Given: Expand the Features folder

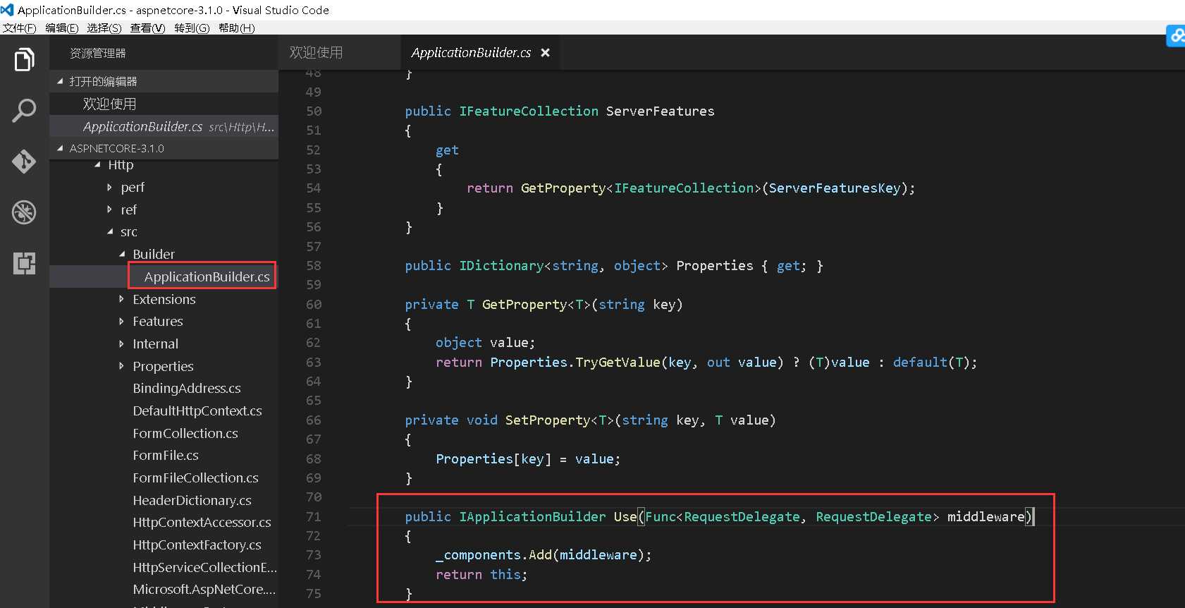Looking at the screenshot, I should (x=121, y=322).
